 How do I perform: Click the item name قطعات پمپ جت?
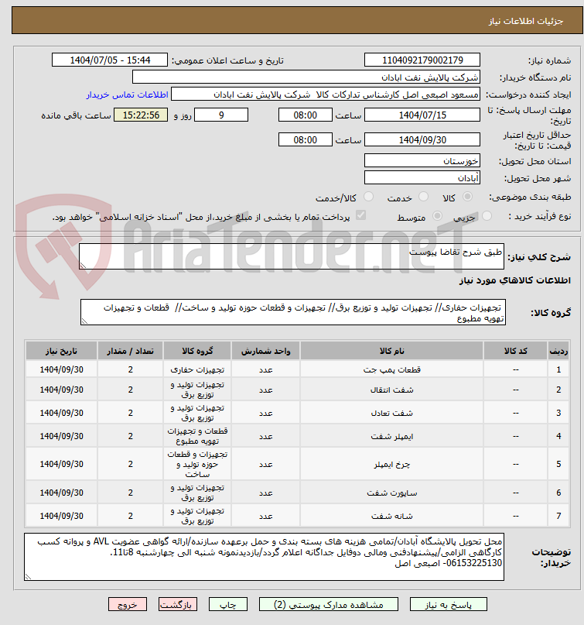pos(391,370)
